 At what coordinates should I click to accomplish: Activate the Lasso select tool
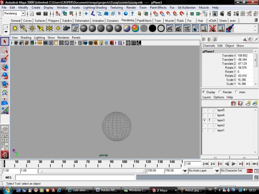point(5,50)
